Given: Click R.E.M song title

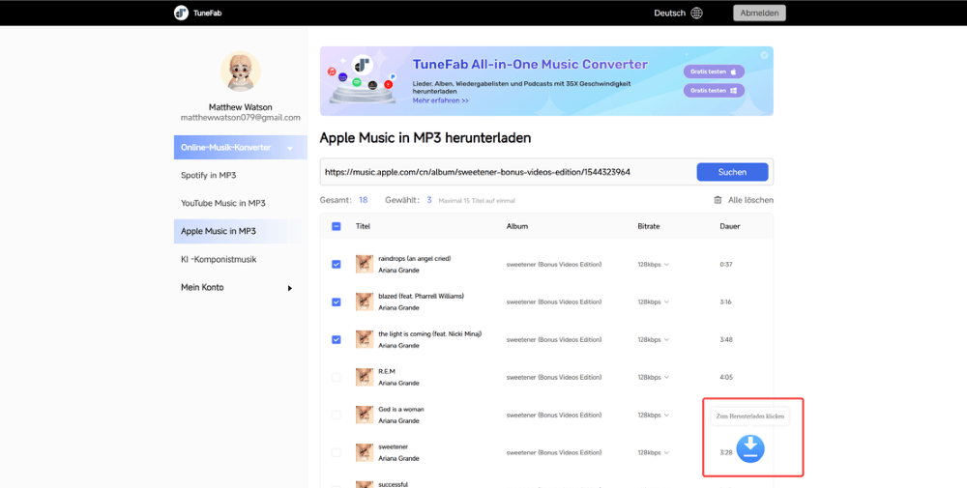Looking at the screenshot, I should pyautogui.click(x=387, y=371).
